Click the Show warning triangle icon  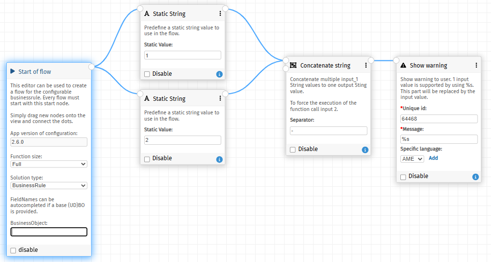403,65
